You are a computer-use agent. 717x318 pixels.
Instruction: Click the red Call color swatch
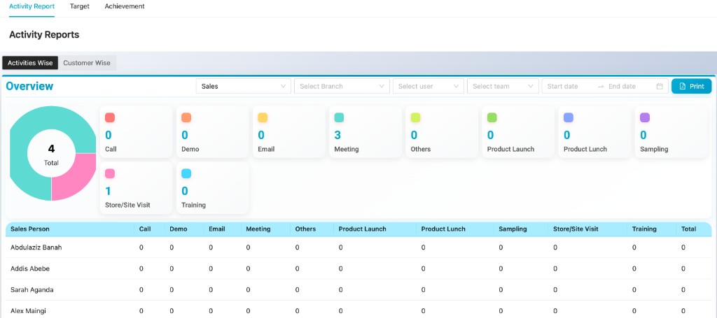[110, 117]
